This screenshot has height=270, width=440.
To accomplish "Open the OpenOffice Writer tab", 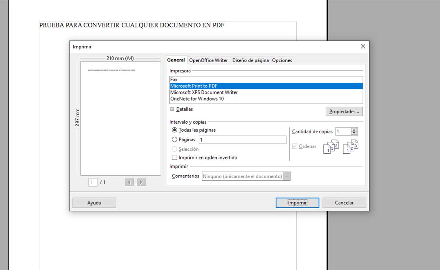I will (x=208, y=60).
